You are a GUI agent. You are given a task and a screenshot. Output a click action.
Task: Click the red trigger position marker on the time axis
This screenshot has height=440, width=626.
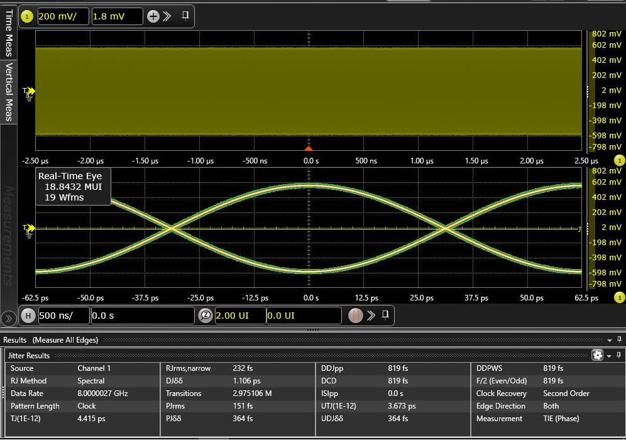point(308,148)
